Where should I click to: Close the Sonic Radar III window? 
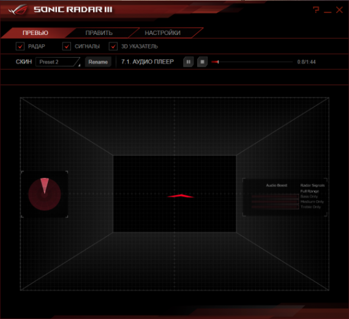point(339,10)
